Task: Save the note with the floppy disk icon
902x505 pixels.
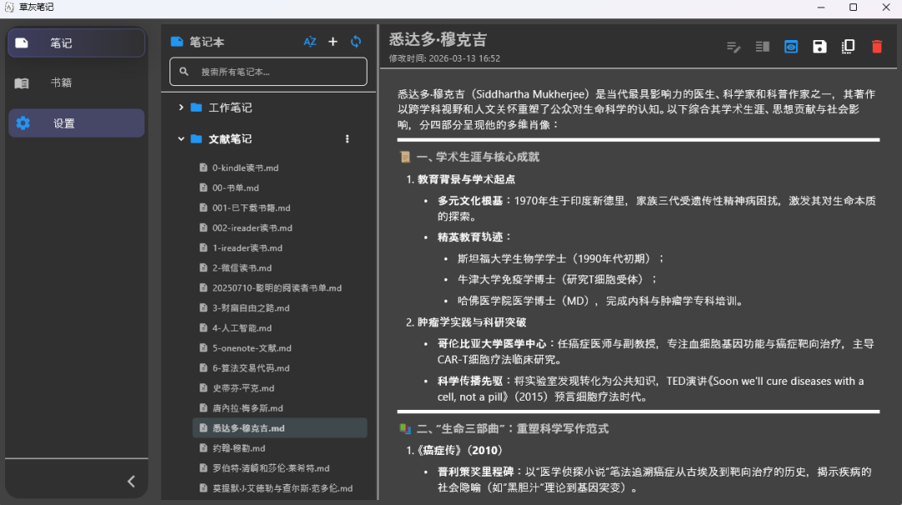Action: [x=819, y=47]
